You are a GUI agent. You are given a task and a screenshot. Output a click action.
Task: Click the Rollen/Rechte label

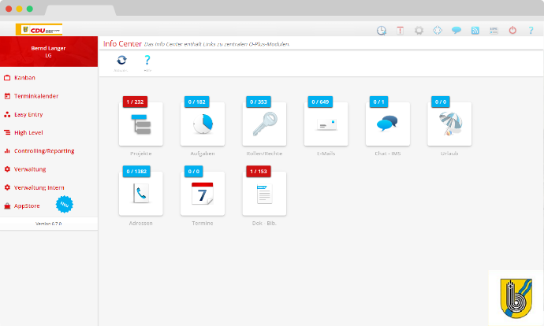[264, 154]
